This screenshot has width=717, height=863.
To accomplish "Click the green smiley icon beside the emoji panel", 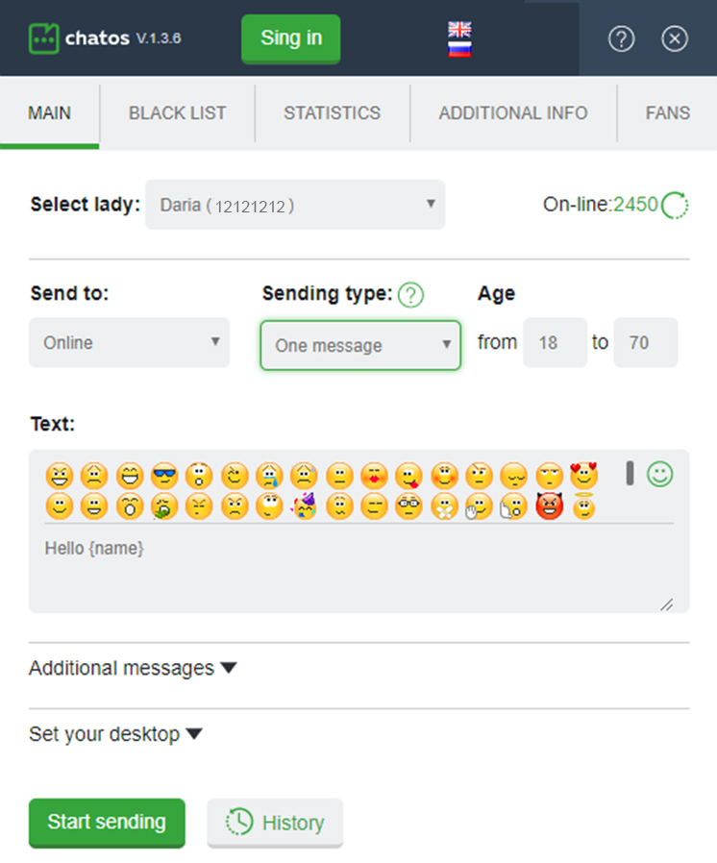I will pyautogui.click(x=659, y=474).
